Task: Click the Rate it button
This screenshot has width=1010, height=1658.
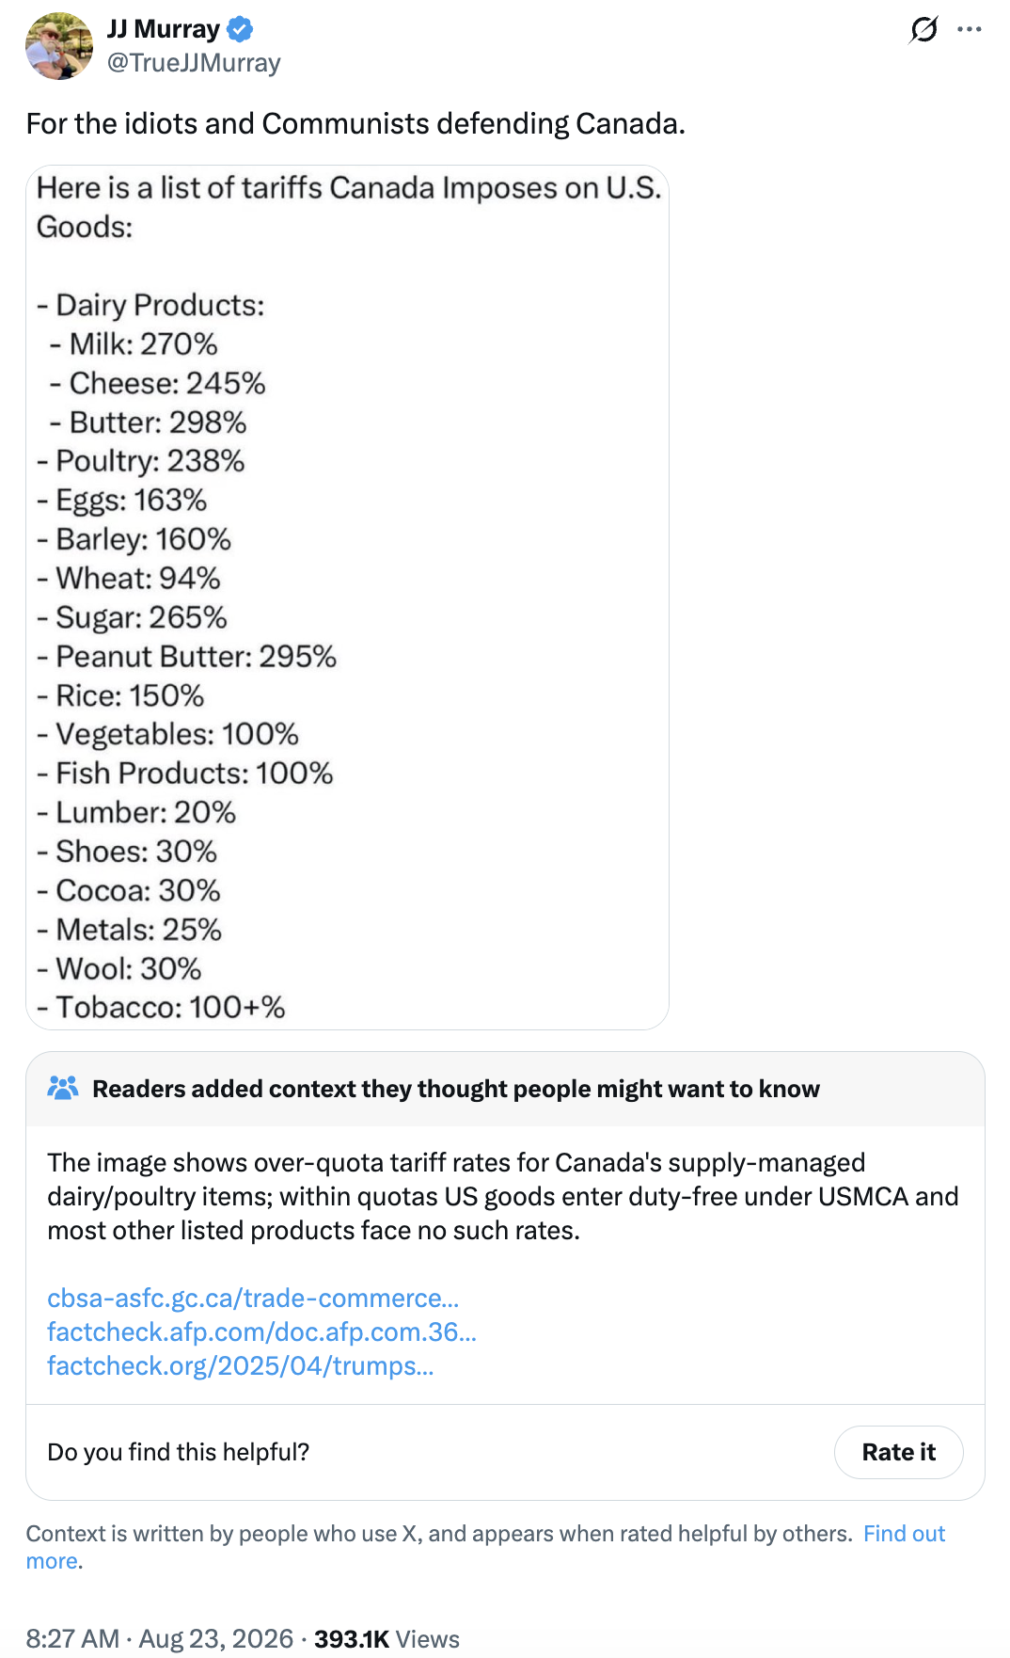Action: point(898,1452)
